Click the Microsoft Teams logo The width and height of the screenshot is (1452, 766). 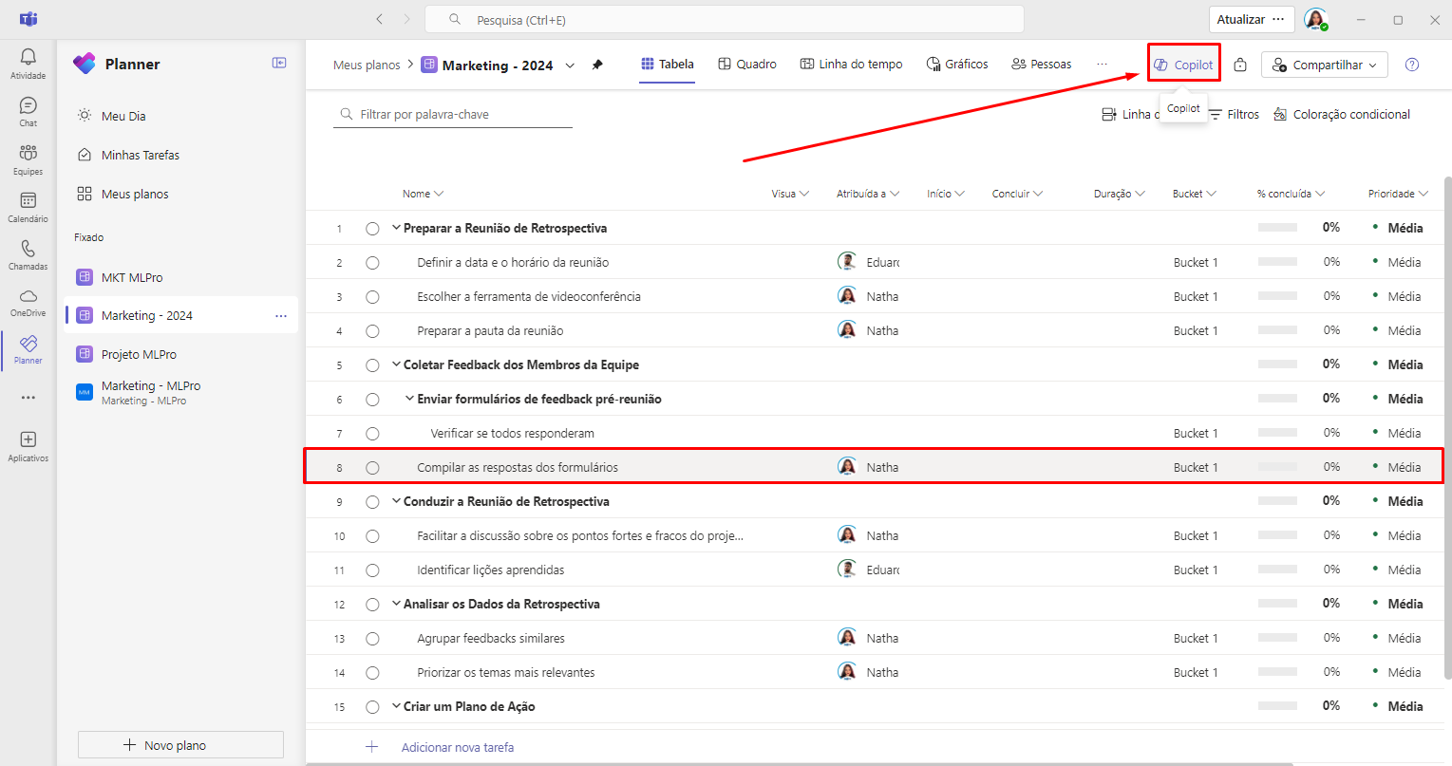28,19
